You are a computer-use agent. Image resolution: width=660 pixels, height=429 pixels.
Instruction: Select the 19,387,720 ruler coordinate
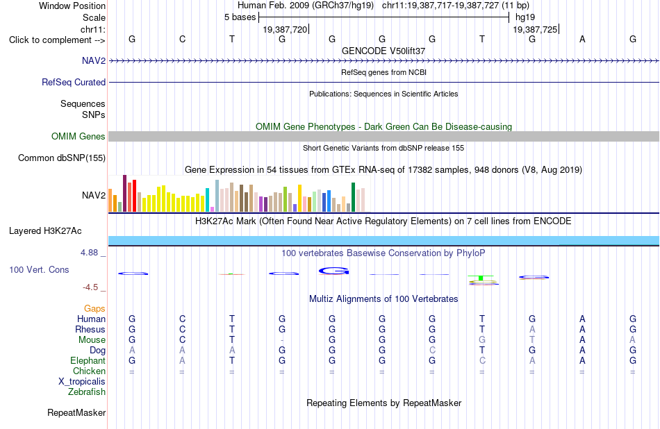pos(285,29)
